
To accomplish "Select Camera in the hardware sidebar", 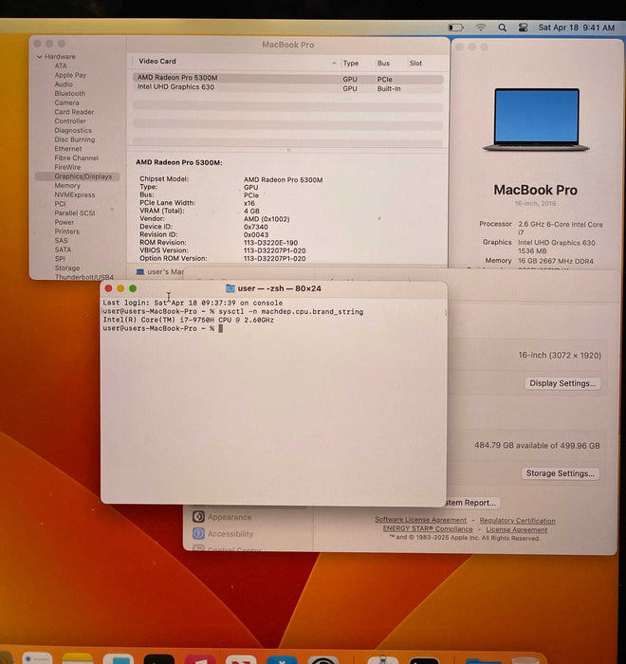I will tap(66, 102).
